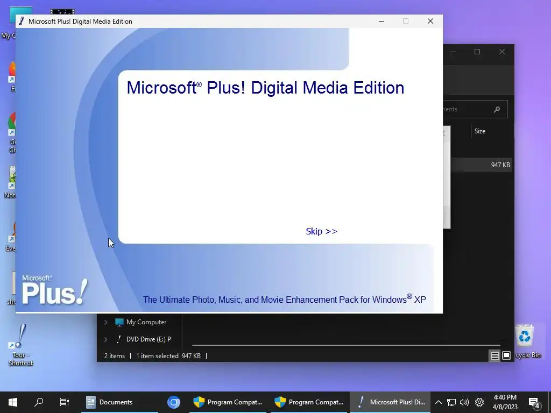The image size is (551, 413).
Task: Minimize the Microsoft Plus! Digital Media window
Action: point(382,21)
